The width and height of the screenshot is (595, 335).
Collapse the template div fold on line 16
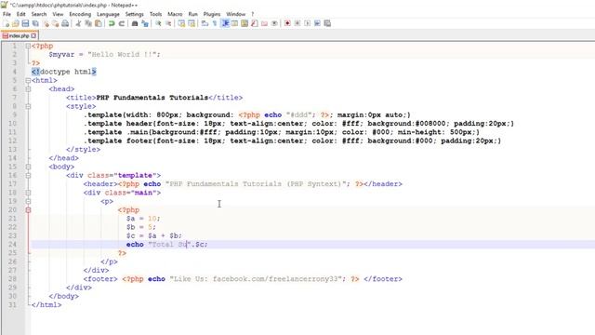pyautogui.click(x=28, y=176)
